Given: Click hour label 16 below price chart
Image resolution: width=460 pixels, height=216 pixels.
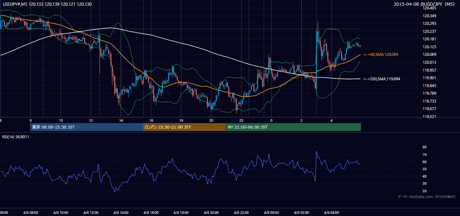Looking at the screenshot, I should pos(151,121).
